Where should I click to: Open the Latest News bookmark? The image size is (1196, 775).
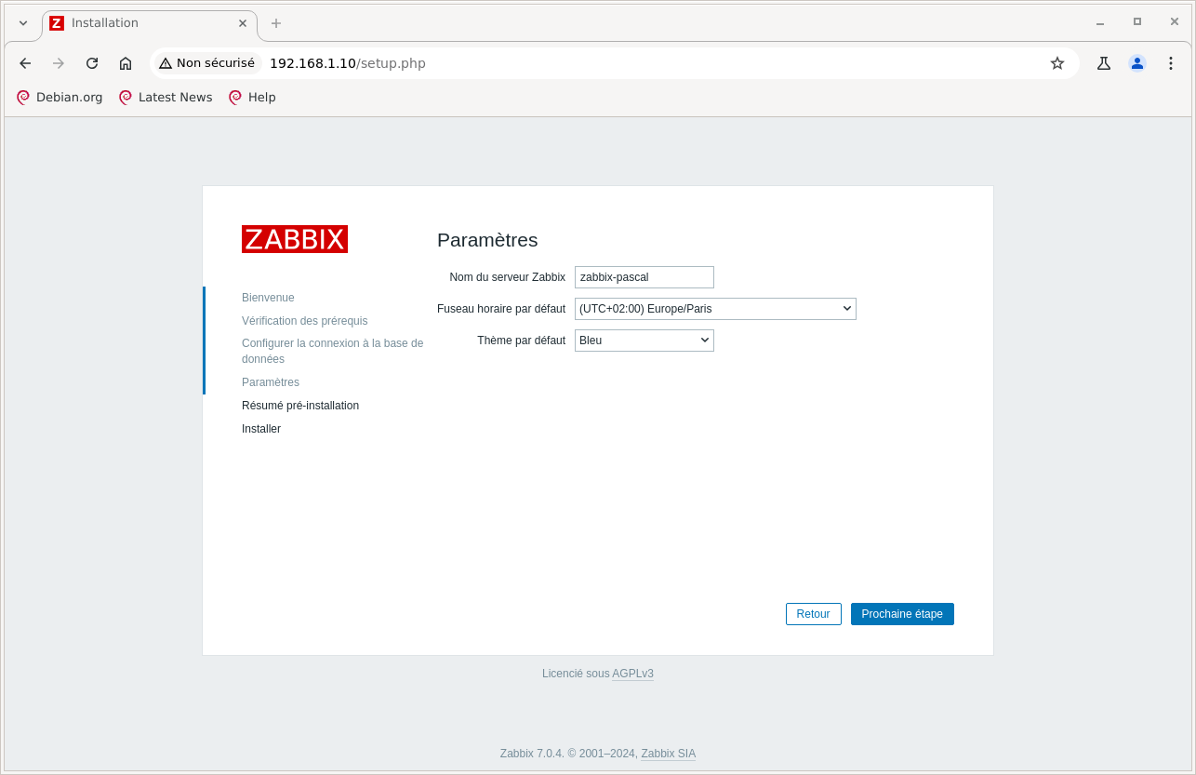166,97
